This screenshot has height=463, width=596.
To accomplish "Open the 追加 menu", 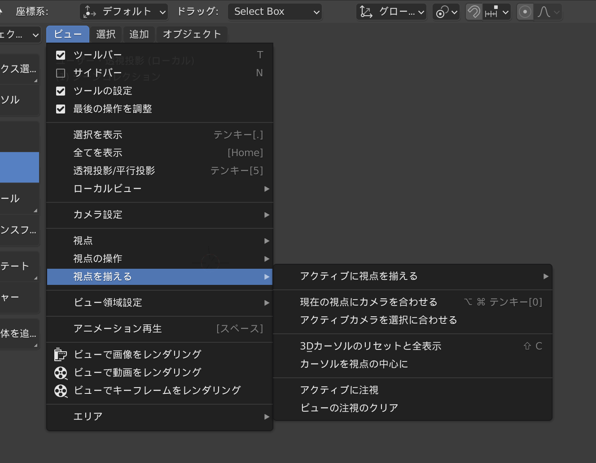I will pos(139,35).
